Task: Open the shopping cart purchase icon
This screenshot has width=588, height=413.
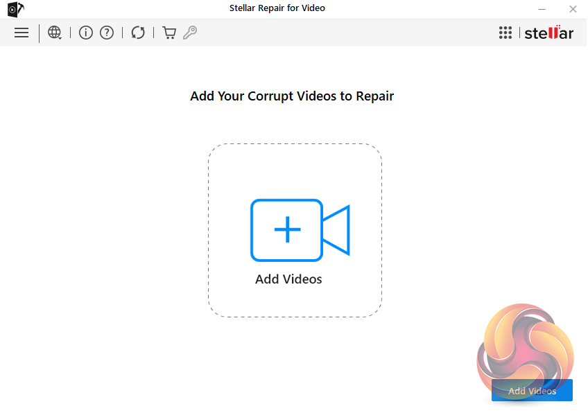Action: (169, 33)
